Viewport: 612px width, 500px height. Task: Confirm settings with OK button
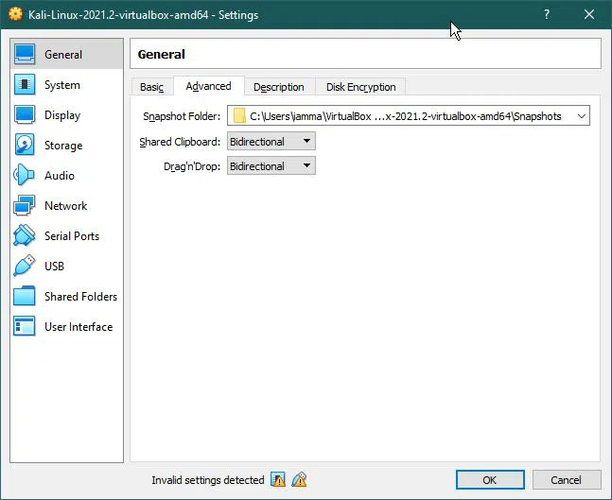point(490,479)
